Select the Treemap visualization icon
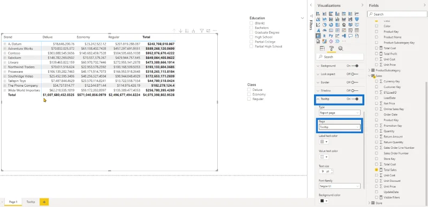Image resolution: width=428 pixels, height=207 pixels. click(338, 25)
